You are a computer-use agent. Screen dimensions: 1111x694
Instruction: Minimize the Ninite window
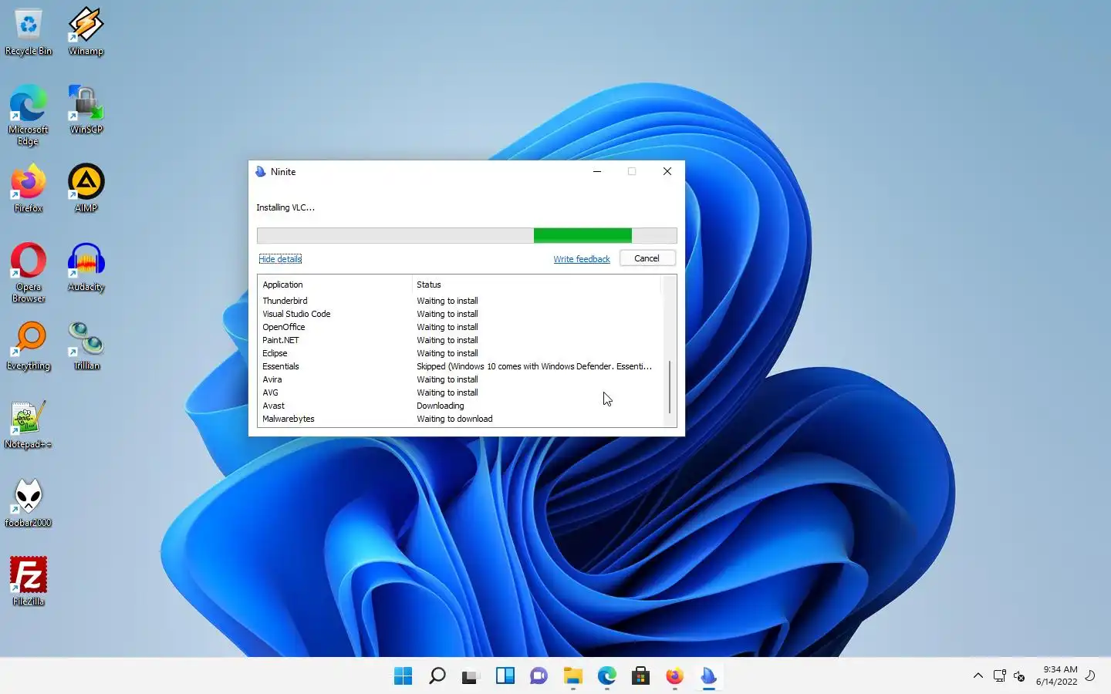click(x=597, y=171)
